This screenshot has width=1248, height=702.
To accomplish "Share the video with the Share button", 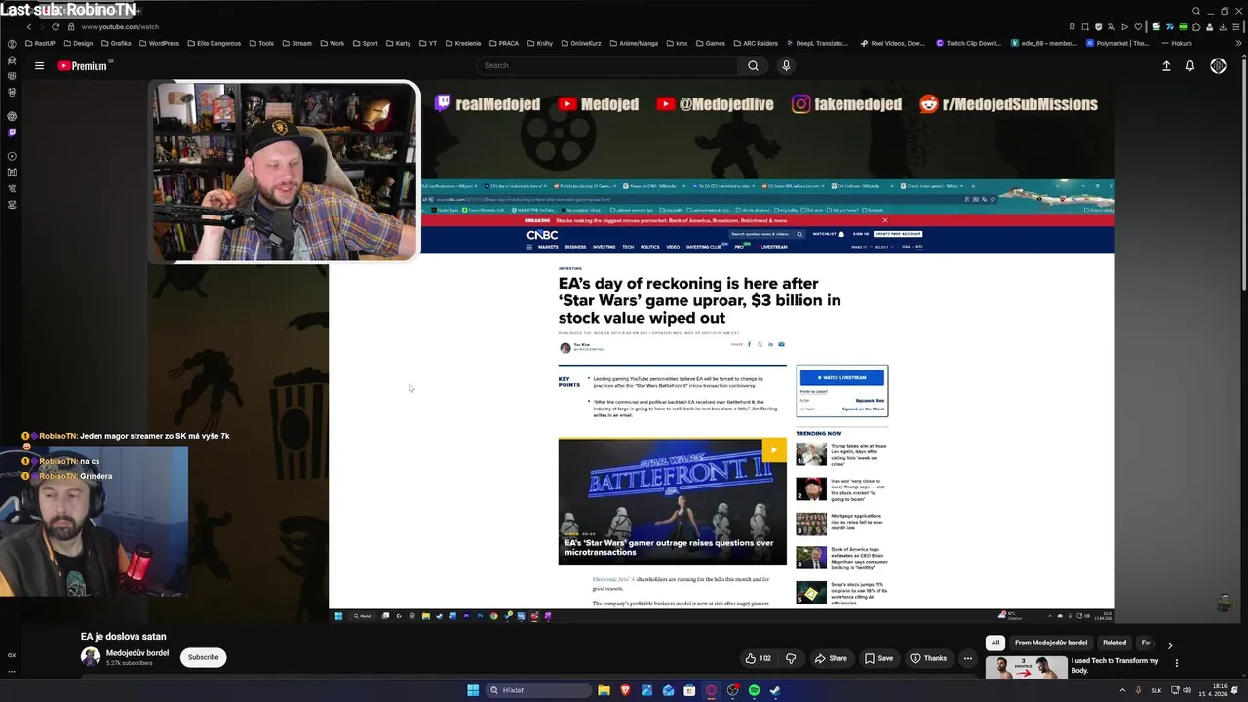I will (x=831, y=658).
